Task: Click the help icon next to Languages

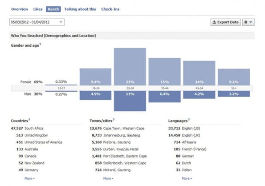Action: [189, 120]
